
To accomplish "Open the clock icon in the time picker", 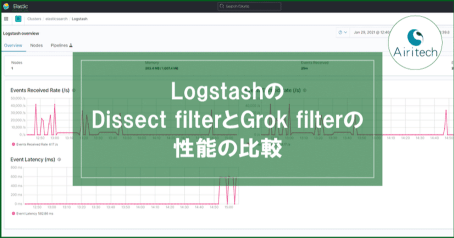I will click(340, 32).
